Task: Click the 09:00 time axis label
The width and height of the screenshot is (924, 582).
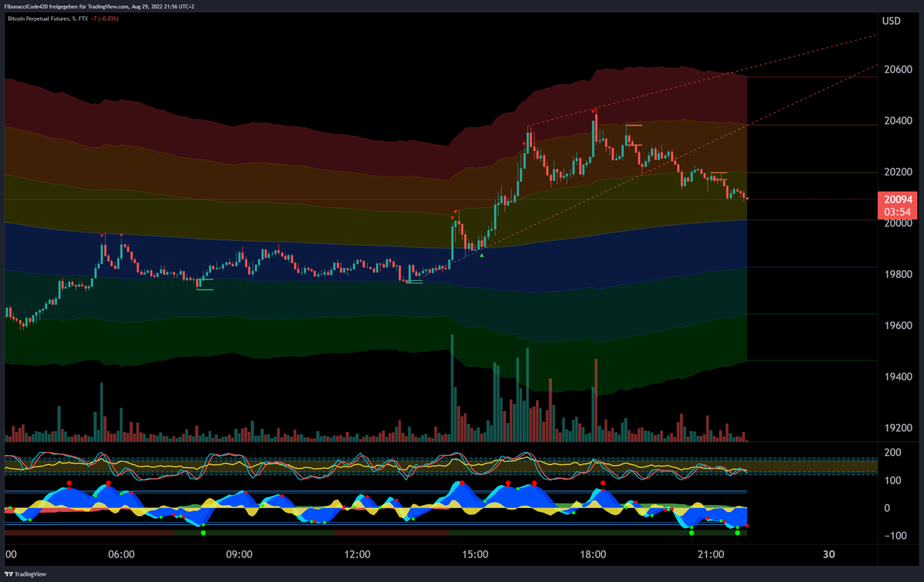Action: click(x=239, y=554)
